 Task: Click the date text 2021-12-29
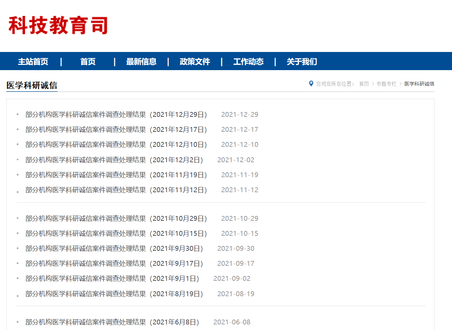240,114
